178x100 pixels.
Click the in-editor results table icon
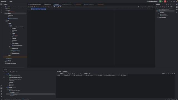tap(55, 7)
